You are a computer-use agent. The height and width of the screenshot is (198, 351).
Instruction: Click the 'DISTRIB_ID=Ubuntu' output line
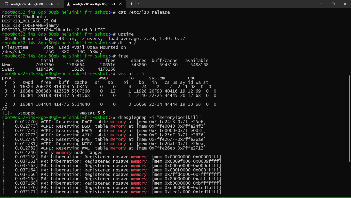pos(24,16)
